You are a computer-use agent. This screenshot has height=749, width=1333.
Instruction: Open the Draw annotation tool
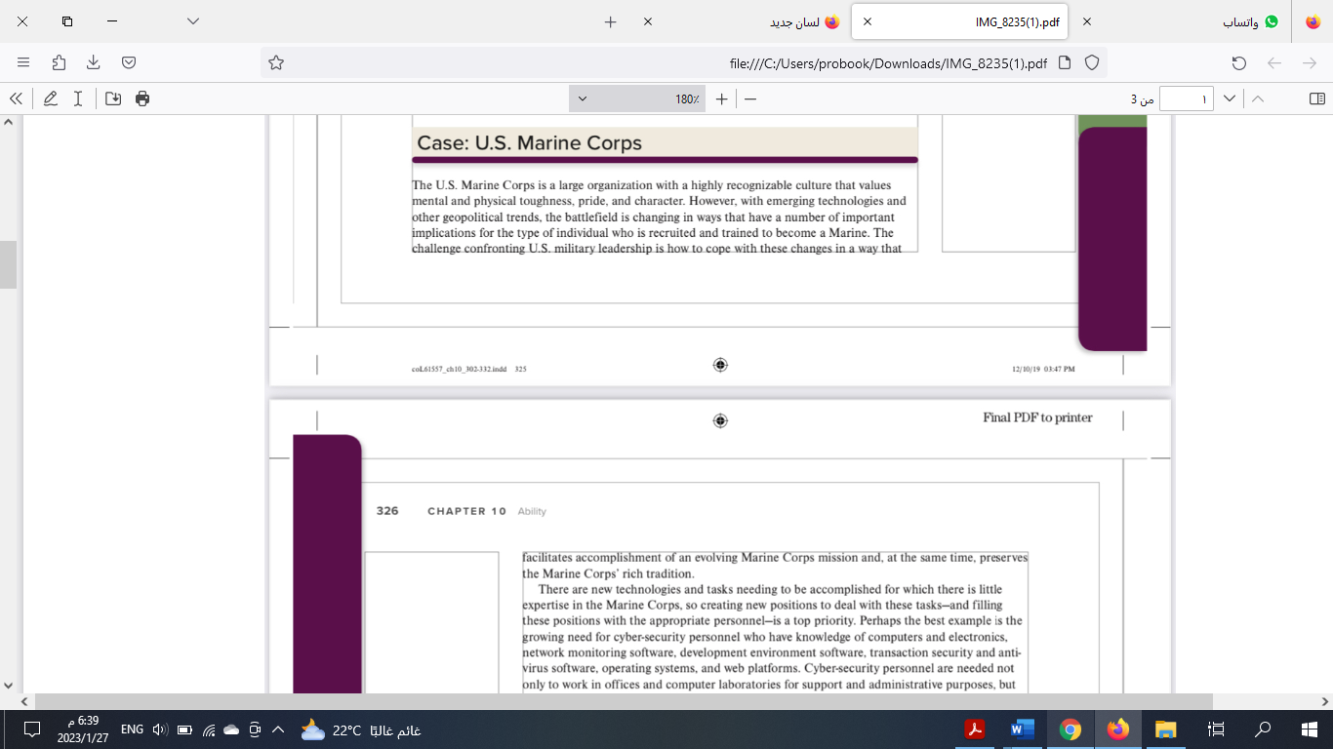tap(51, 98)
